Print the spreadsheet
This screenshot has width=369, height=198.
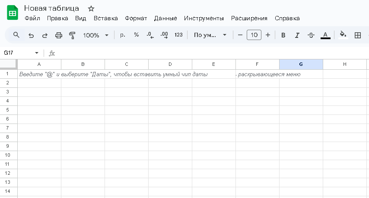[59, 35]
